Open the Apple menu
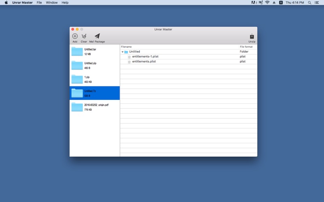This screenshot has height=202, width=324. point(6,2)
